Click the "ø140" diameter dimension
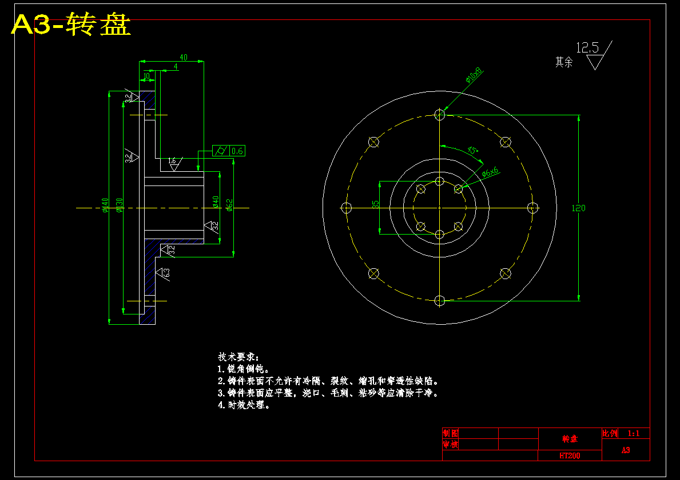Screen dimensions: 680x480 (x=105, y=205)
